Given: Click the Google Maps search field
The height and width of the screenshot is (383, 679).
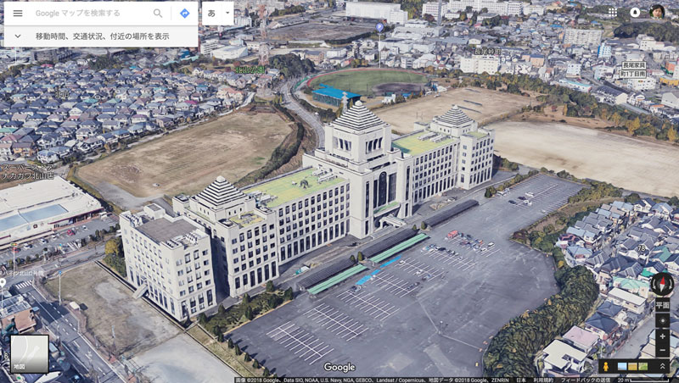Looking at the screenshot, I should coord(89,14).
